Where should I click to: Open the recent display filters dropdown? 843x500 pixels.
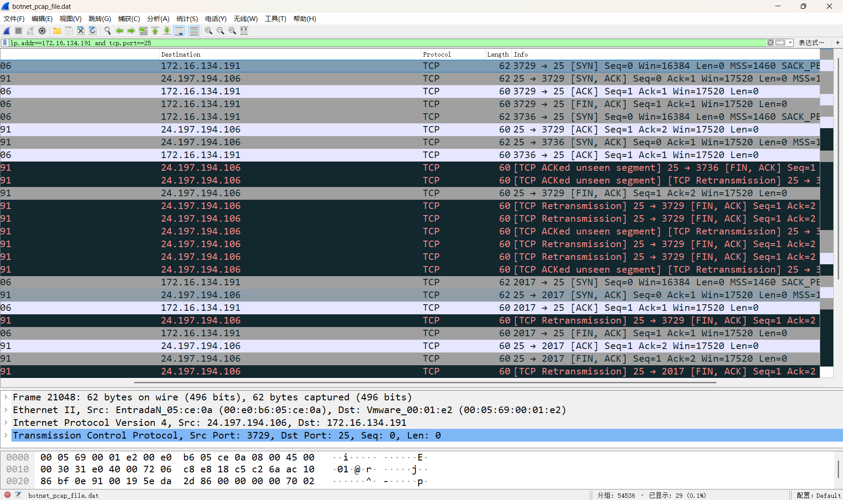pyautogui.click(x=790, y=43)
